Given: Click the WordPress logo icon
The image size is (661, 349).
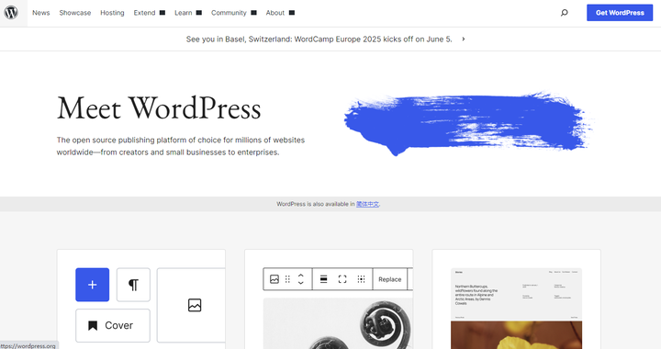Looking at the screenshot, I should [11, 13].
